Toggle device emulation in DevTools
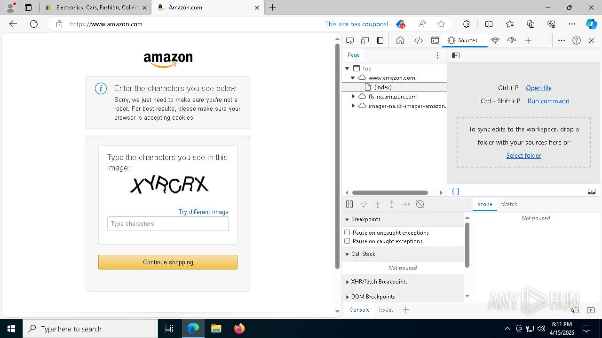The height and width of the screenshot is (338, 602). click(365, 40)
